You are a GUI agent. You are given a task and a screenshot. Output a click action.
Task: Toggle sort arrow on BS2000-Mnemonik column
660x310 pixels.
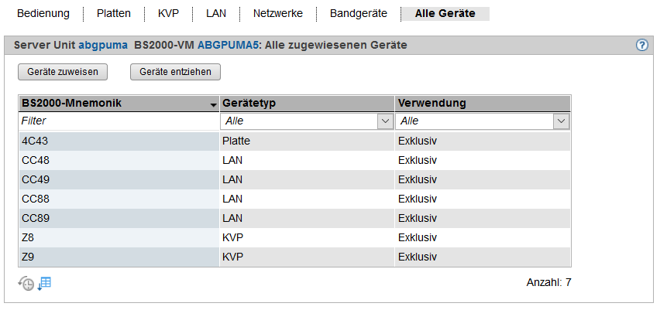(x=212, y=104)
